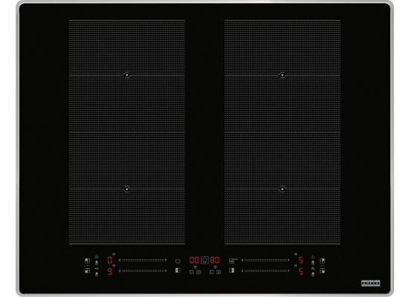Tap the timer symbol above lower-right 5 display
Image resolution: width=409 pixels, height=297 pixels.
pos(295,266)
